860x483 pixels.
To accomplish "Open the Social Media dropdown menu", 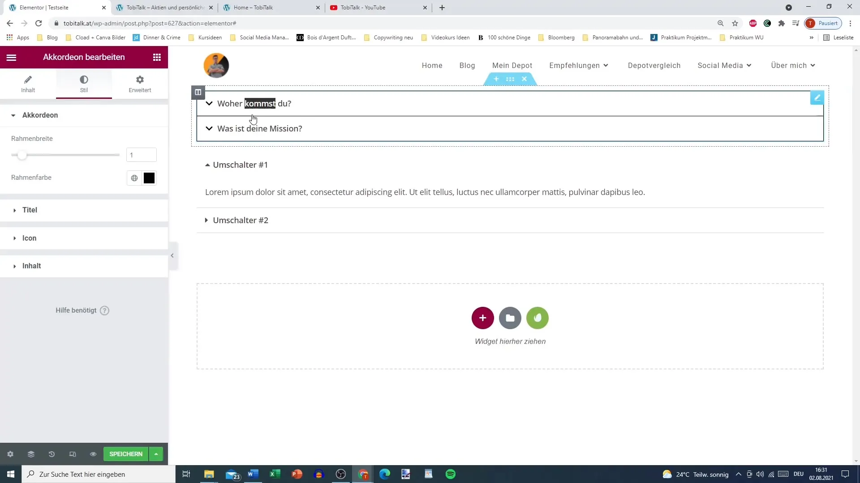I will click(724, 66).
